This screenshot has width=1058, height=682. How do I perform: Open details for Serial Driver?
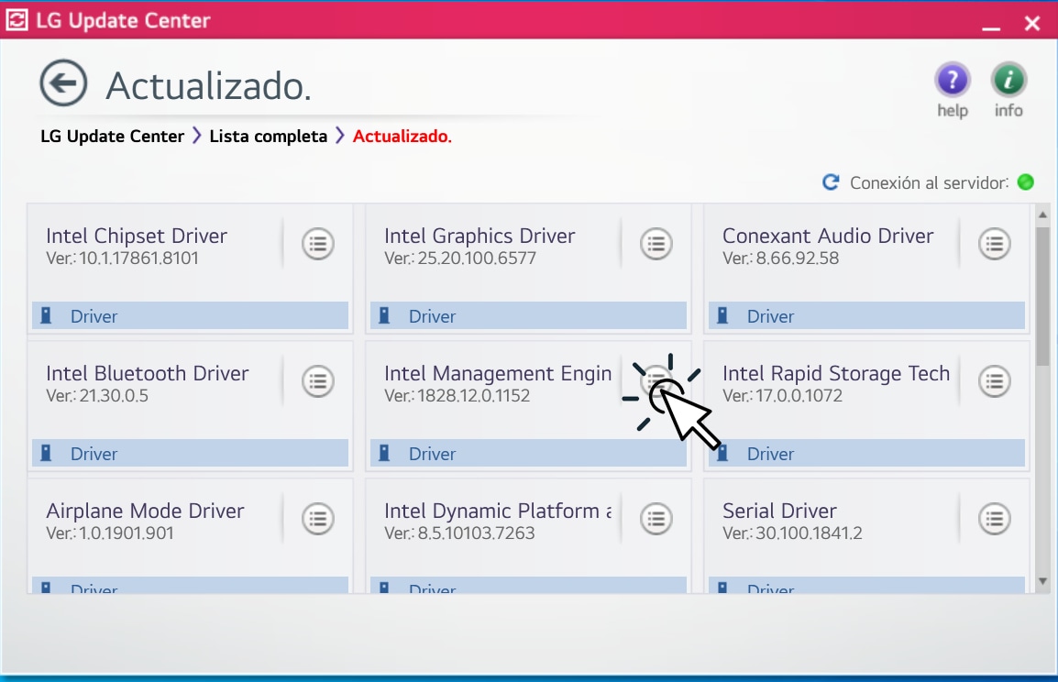pos(995,519)
